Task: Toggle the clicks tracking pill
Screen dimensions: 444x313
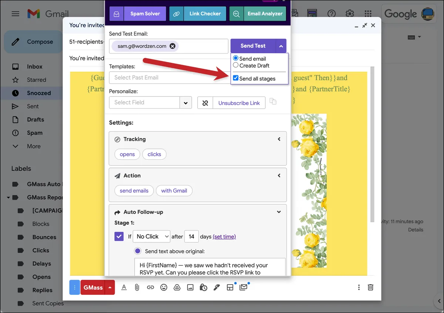Action: click(x=154, y=154)
